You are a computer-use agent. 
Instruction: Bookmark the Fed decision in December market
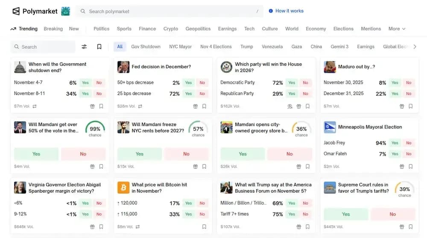pyautogui.click(x=204, y=106)
